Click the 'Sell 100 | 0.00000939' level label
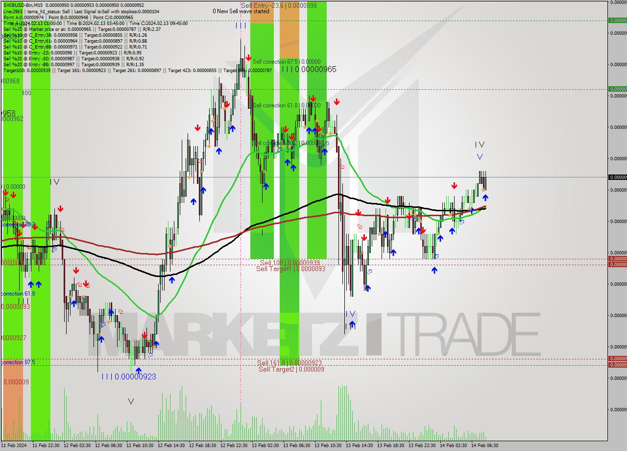The image size is (627, 451). click(x=289, y=263)
